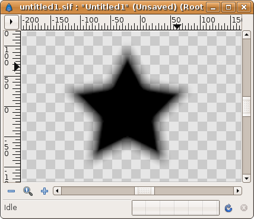Click the progress bar in status area

tap(176, 208)
